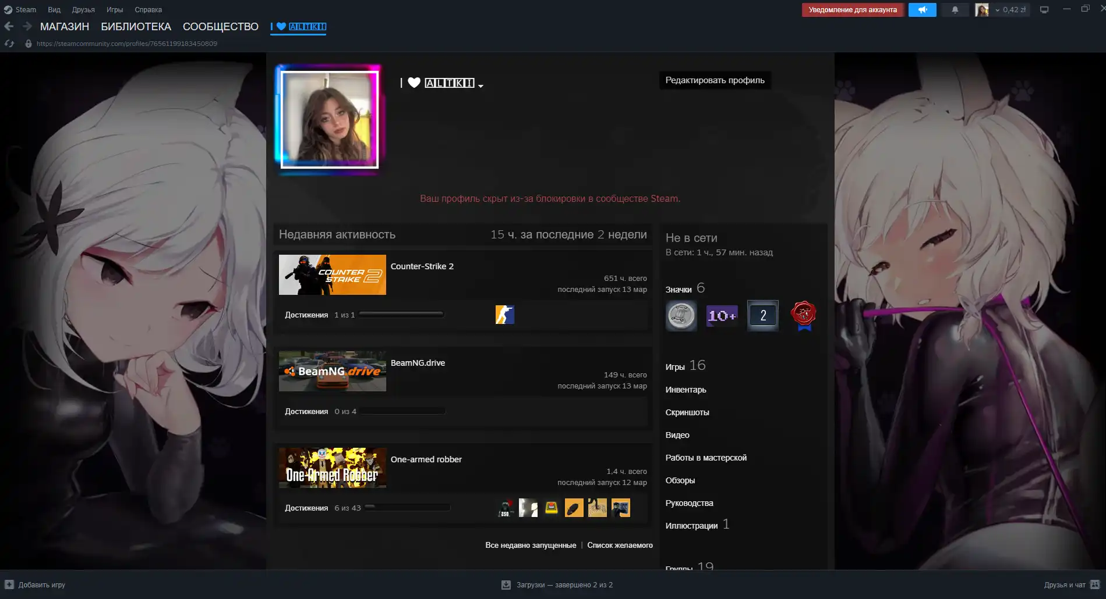
Task: Open One-armed robber game title link
Action: coord(426,459)
